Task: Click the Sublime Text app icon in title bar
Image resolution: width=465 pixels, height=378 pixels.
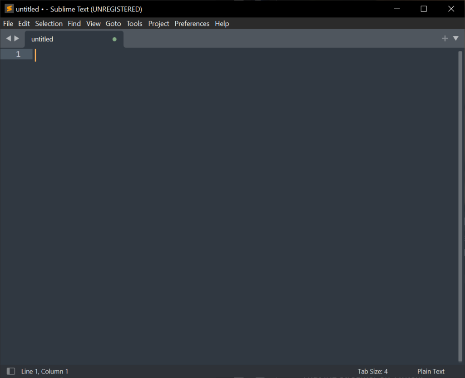Action: click(9, 9)
